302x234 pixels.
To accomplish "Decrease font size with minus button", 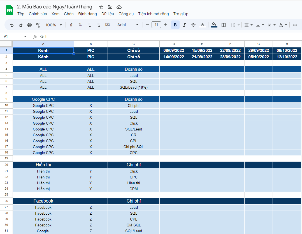I will [147, 25].
